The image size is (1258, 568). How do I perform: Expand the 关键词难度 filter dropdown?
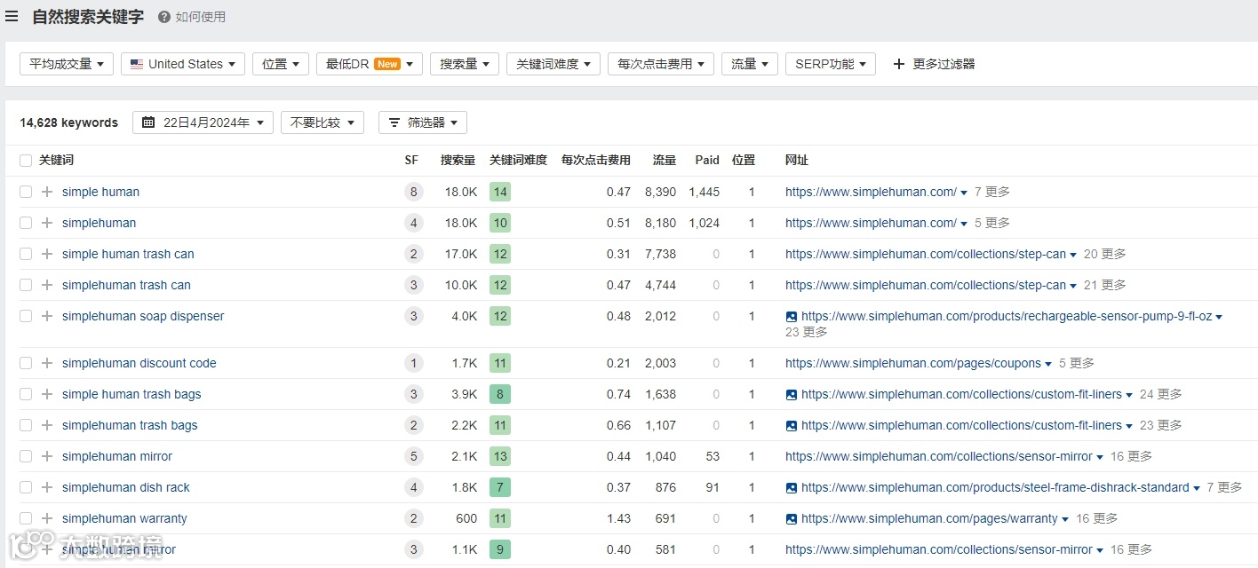click(x=553, y=64)
